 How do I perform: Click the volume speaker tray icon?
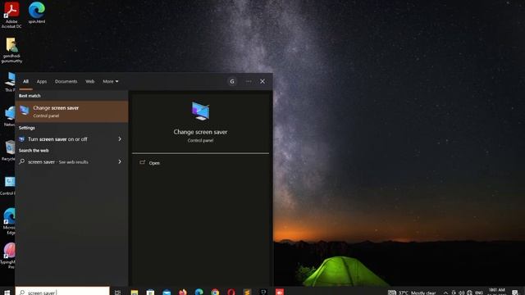[461, 293]
